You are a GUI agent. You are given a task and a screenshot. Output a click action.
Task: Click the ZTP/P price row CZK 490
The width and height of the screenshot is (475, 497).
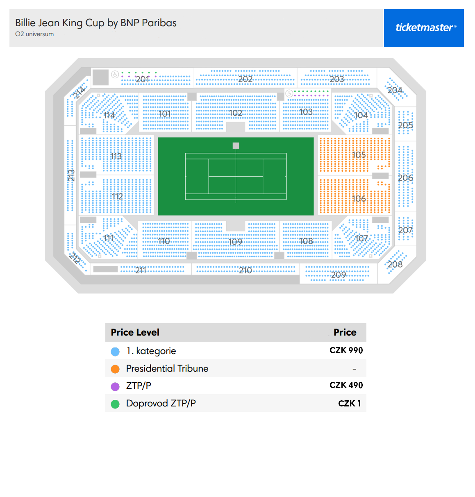click(x=236, y=386)
